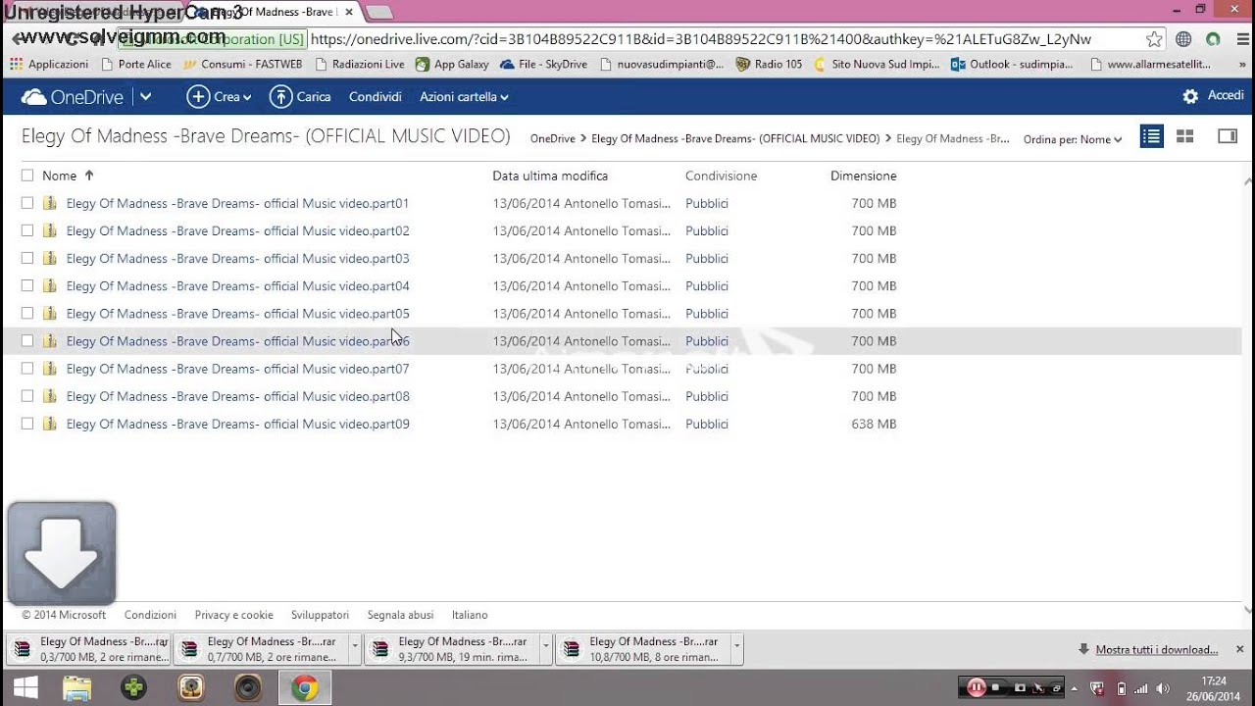The image size is (1255, 706).
Task: Open the file ending in part09
Action: pyautogui.click(x=237, y=424)
